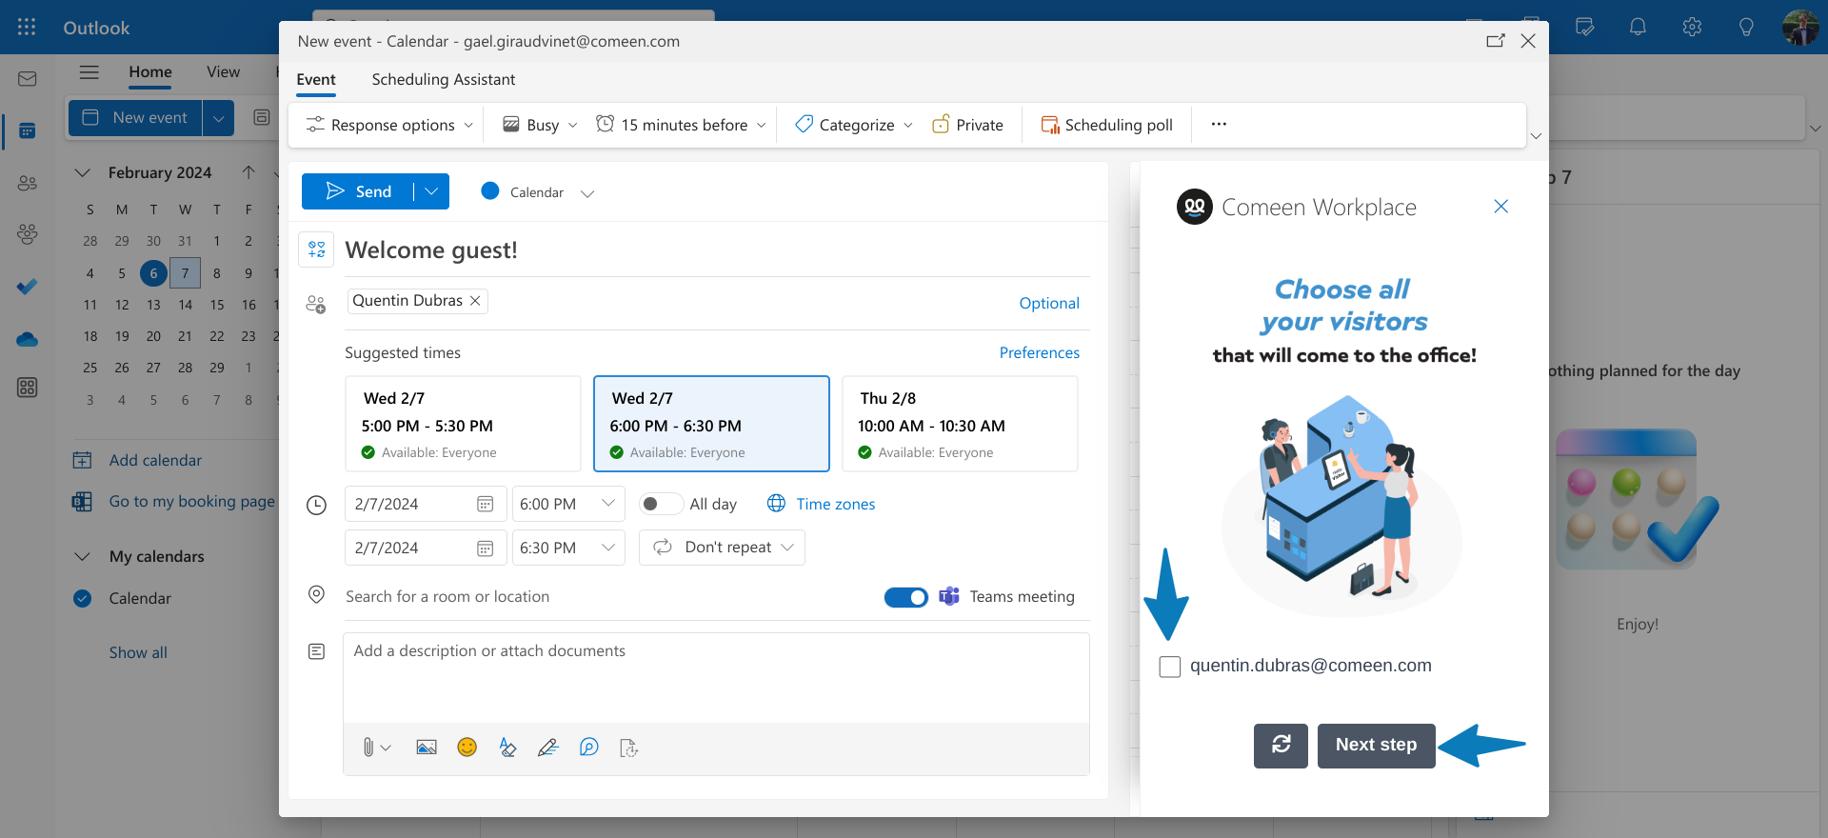1828x838 pixels.
Task: Open the user profile avatar
Action: click(x=1800, y=28)
